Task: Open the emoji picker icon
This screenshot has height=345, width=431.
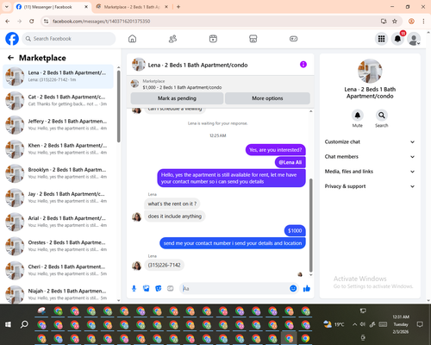Action: coord(293,288)
